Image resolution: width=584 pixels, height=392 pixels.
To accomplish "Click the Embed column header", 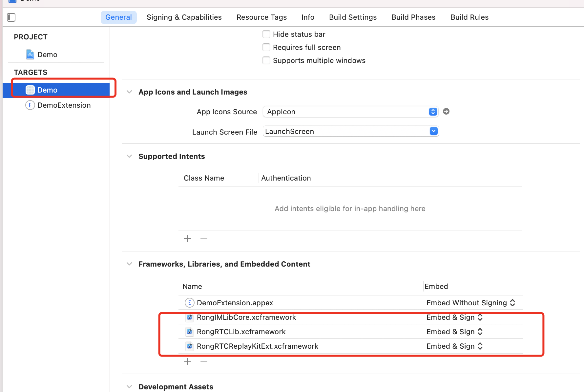I will click(x=436, y=286).
